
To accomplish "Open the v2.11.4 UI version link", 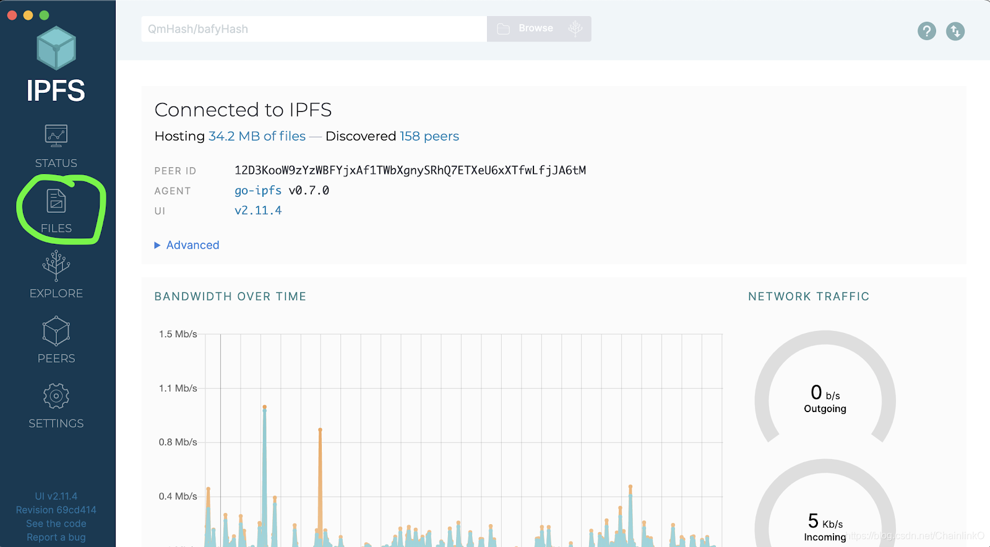I will tap(258, 210).
